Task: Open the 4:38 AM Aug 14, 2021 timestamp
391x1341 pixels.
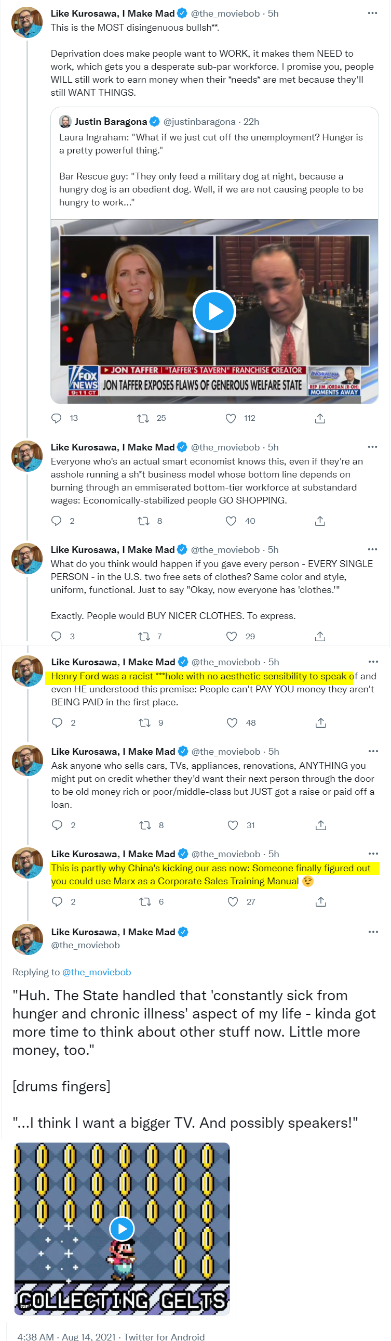Action: tap(66, 1336)
